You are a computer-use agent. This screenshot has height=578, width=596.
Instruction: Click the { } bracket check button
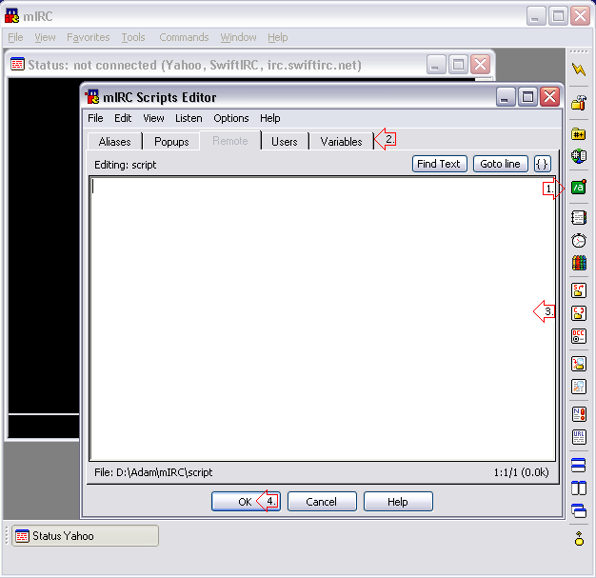pos(542,164)
